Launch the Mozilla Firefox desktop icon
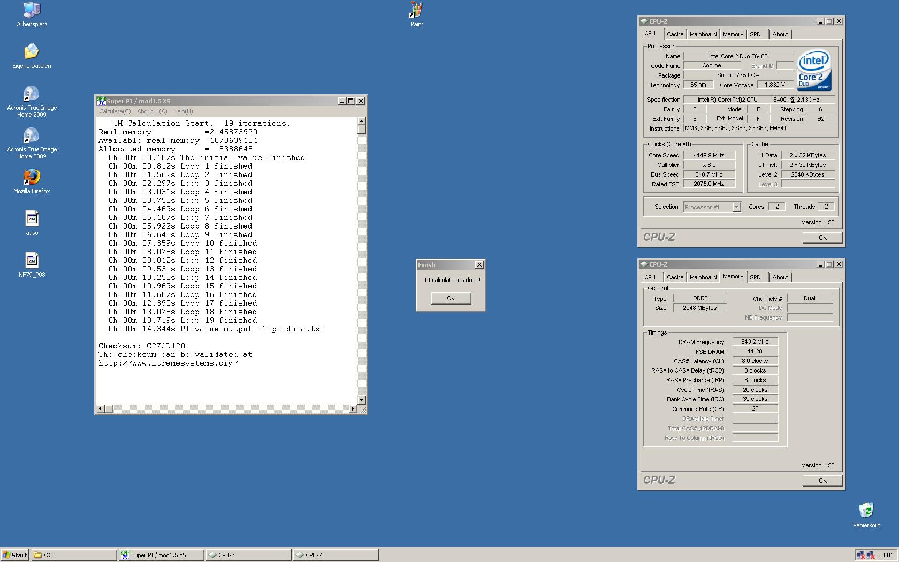The image size is (899, 562). pos(32,181)
